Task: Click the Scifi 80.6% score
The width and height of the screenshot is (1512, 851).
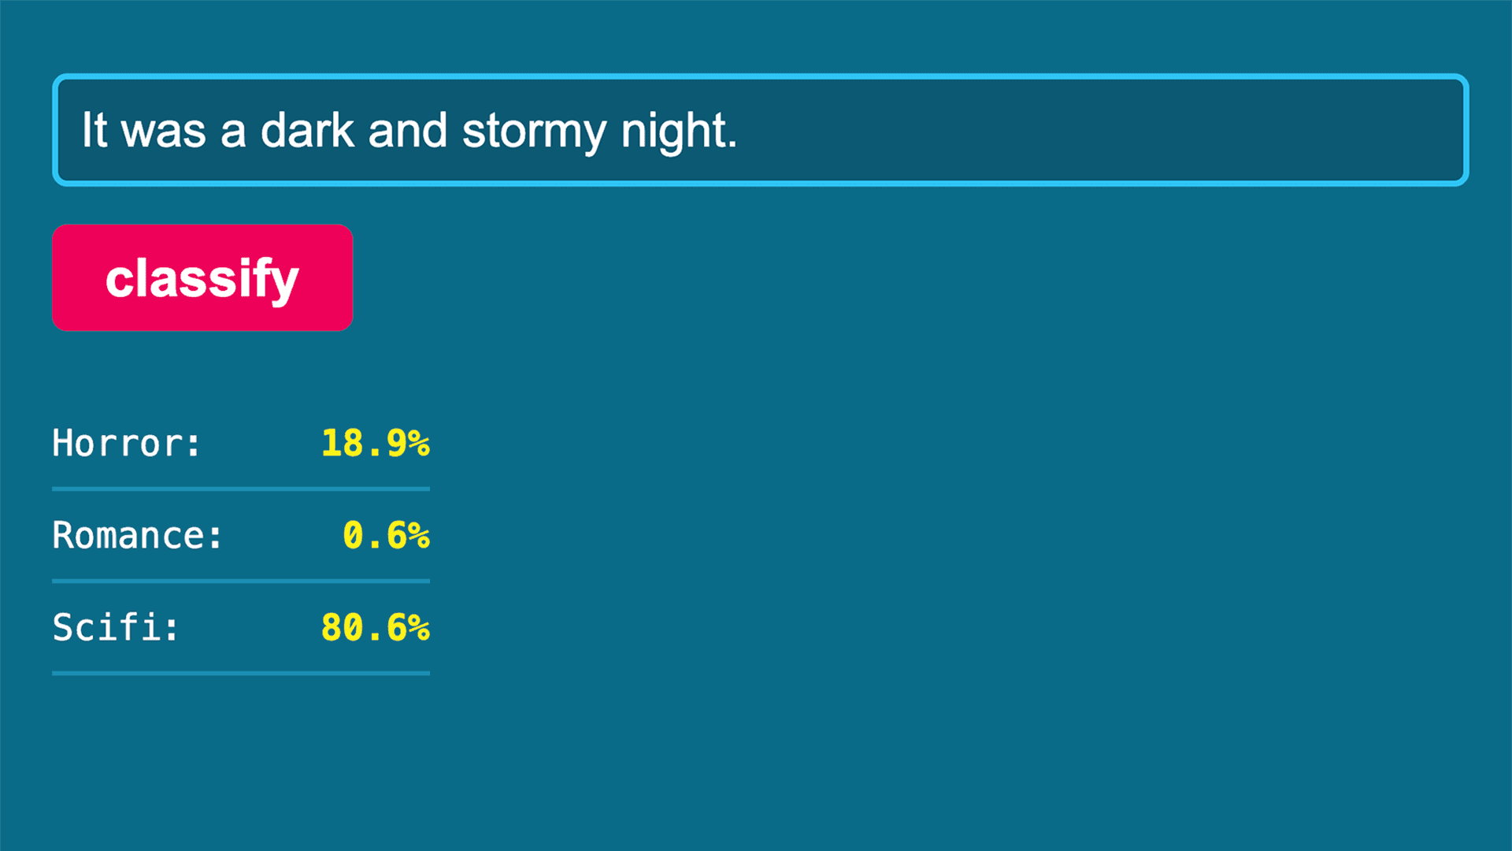Action: pyautogui.click(x=375, y=628)
